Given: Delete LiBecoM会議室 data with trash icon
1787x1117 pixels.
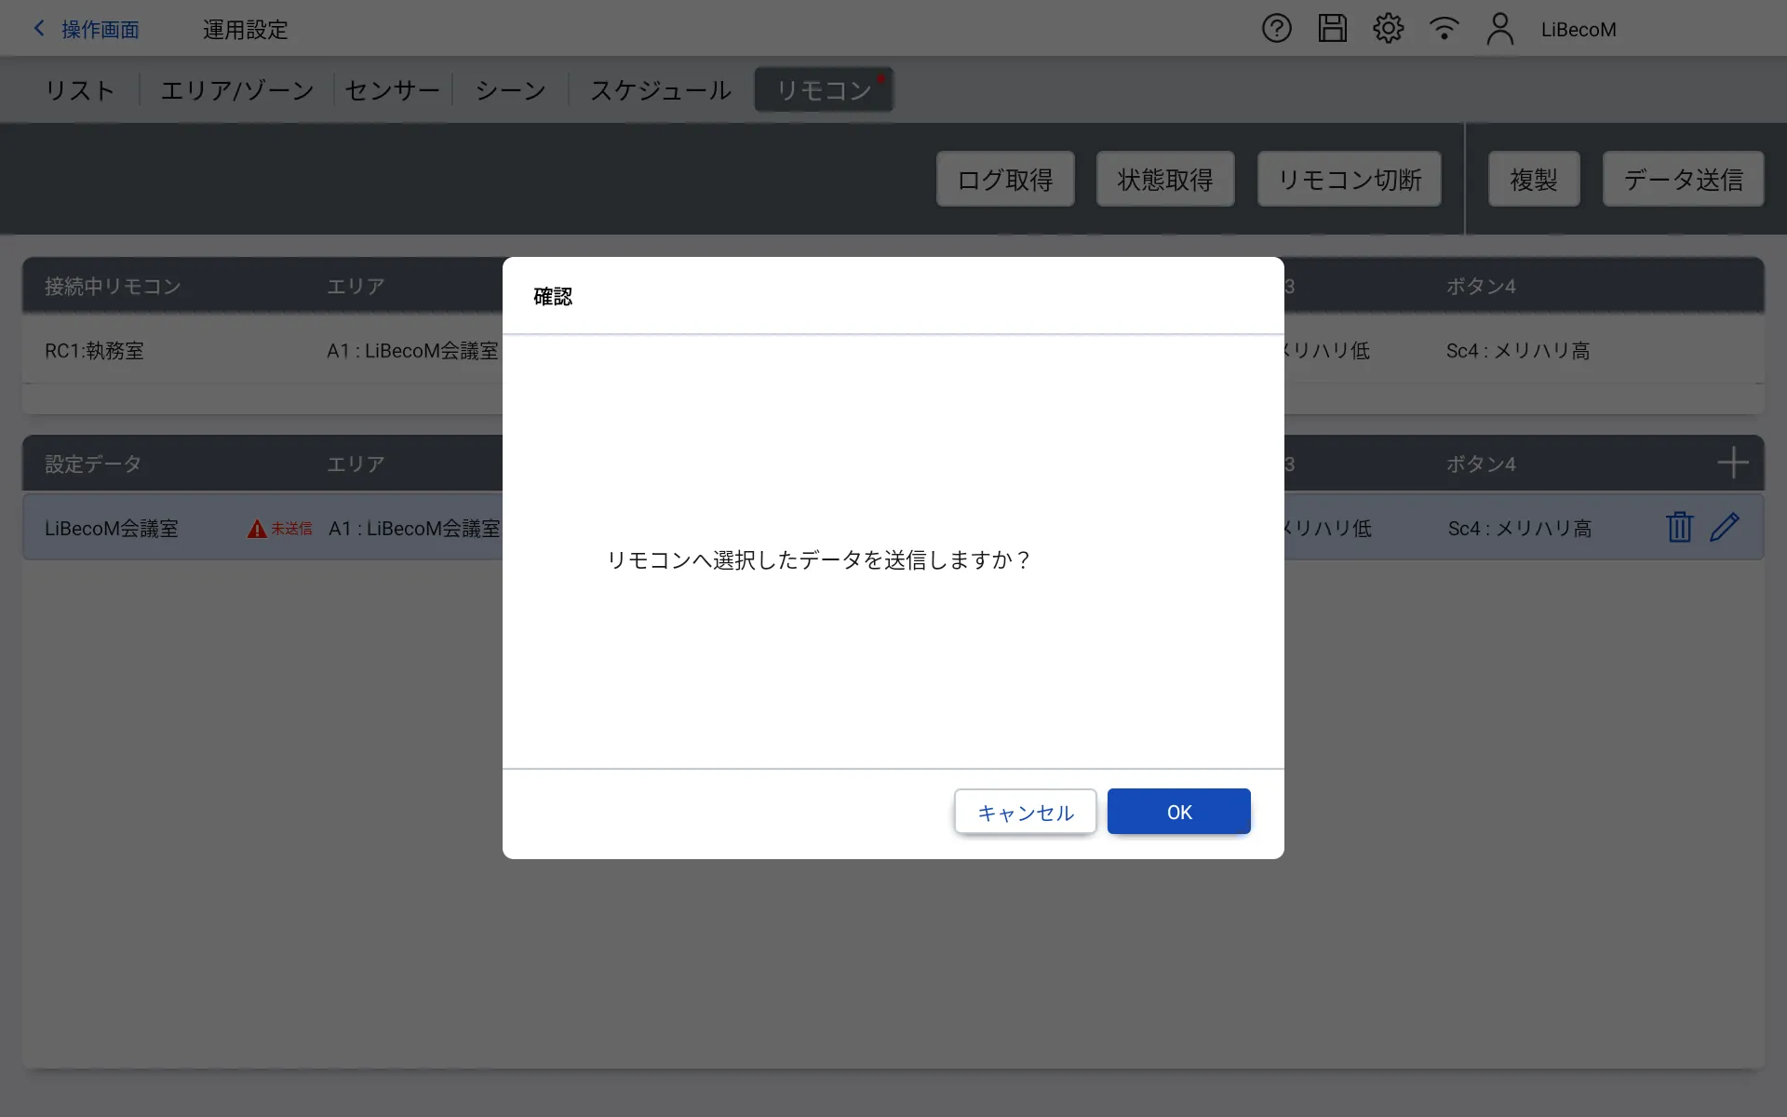Looking at the screenshot, I should (1679, 528).
